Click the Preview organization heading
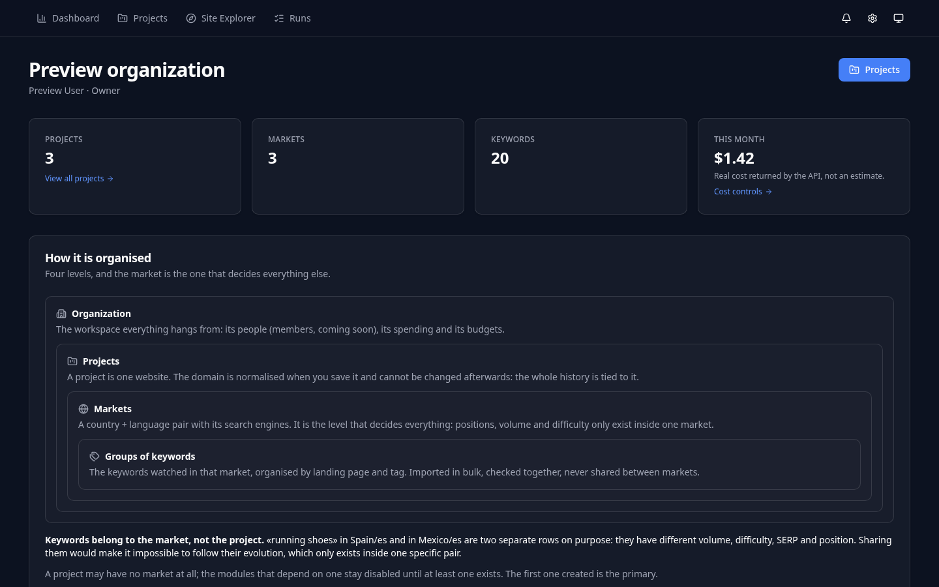The image size is (939, 587). click(x=127, y=70)
